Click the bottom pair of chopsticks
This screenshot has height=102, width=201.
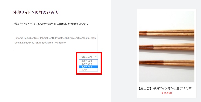coord(167,63)
